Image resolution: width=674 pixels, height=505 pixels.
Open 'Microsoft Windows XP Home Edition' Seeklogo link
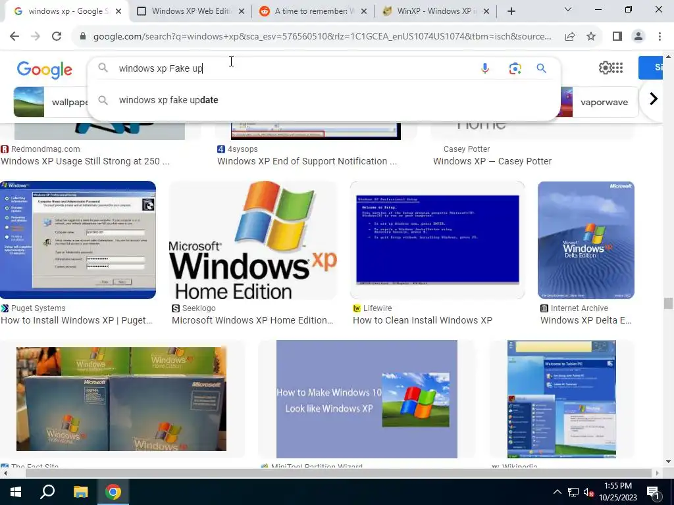[252, 320]
